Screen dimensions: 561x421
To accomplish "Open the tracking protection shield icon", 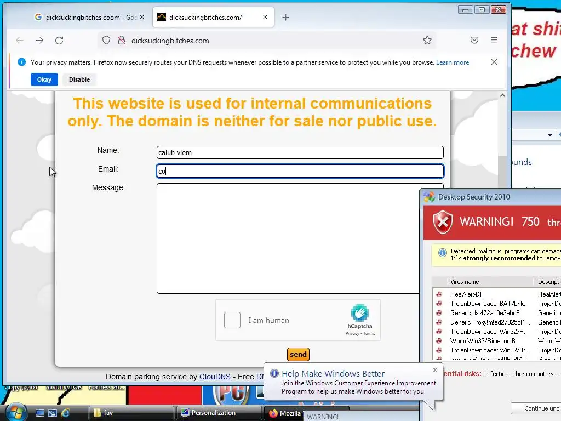I will coord(106,41).
